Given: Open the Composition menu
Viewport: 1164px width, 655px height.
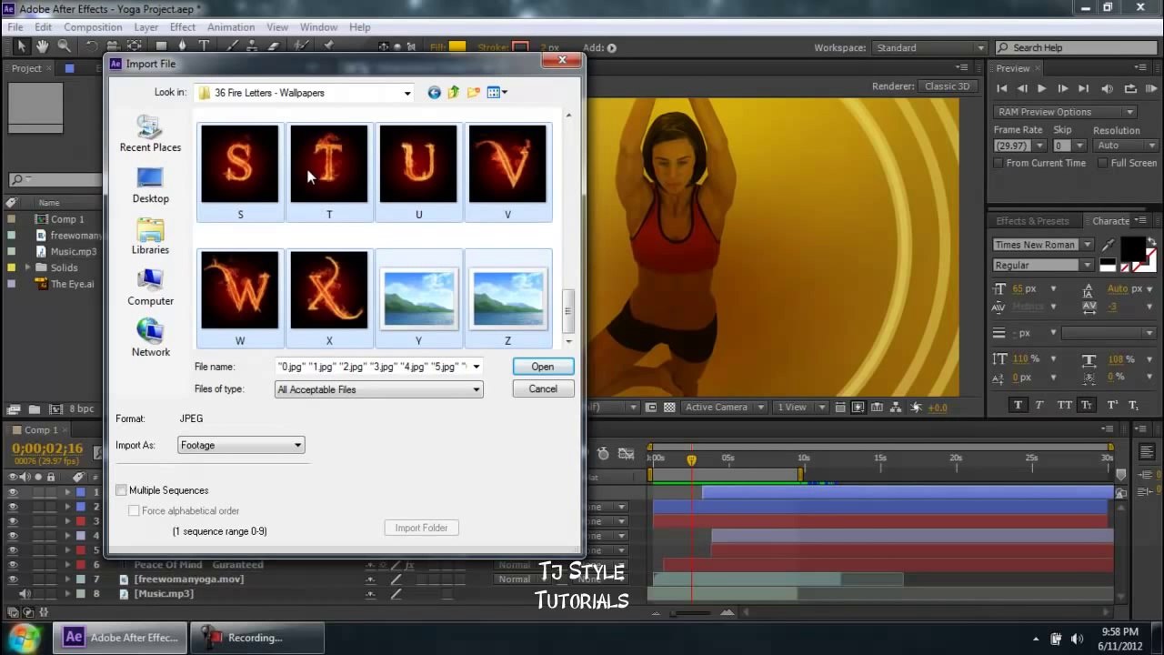Looking at the screenshot, I should tap(93, 27).
